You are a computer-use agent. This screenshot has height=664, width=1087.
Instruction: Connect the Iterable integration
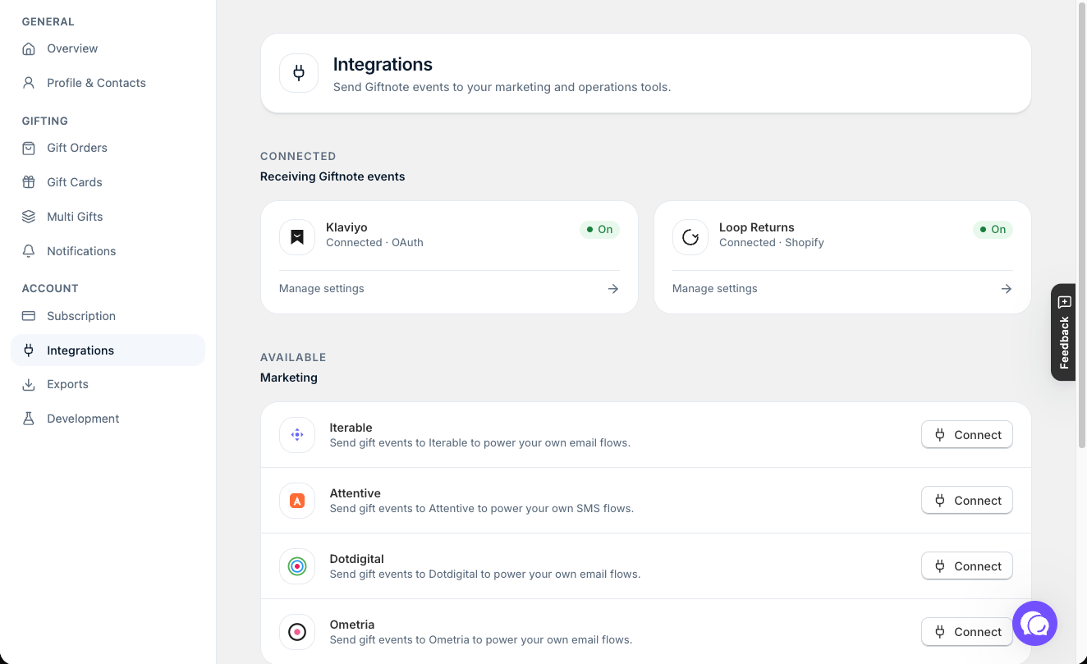click(x=967, y=435)
